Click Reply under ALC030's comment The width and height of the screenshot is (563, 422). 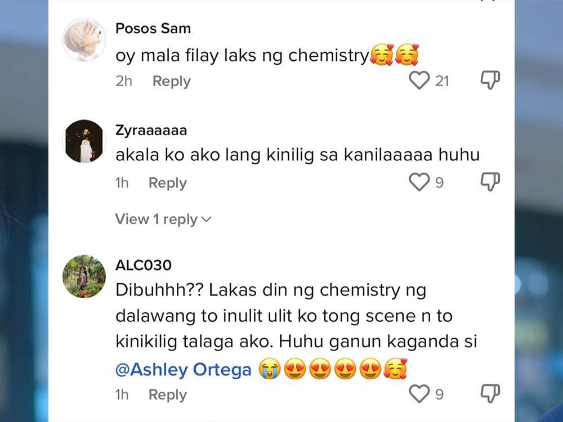[x=167, y=394]
